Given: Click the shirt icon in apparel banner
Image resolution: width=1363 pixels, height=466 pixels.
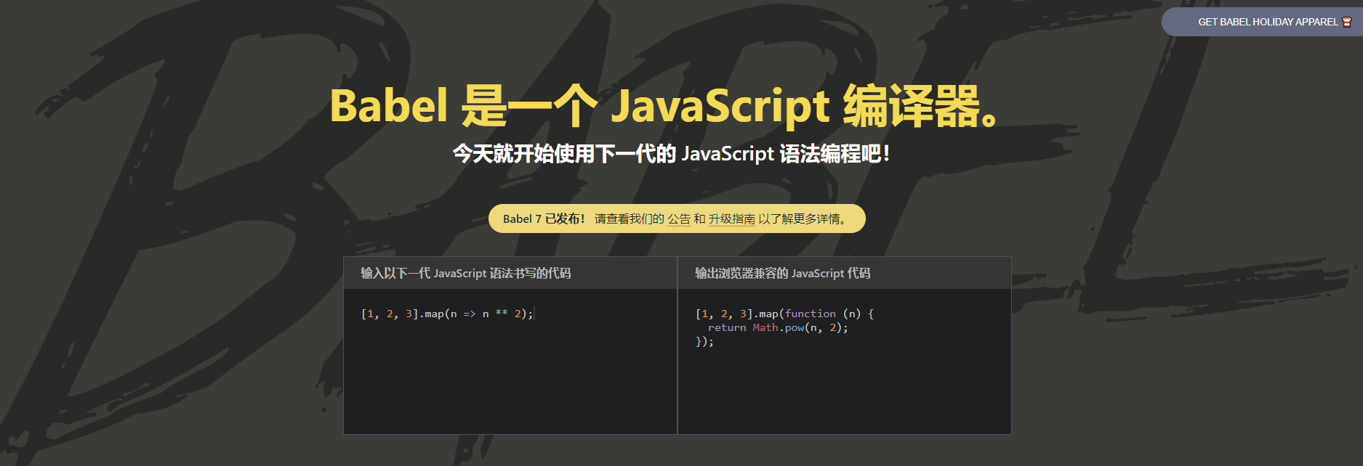Looking at the screenshot, I should coord(1346,22).
